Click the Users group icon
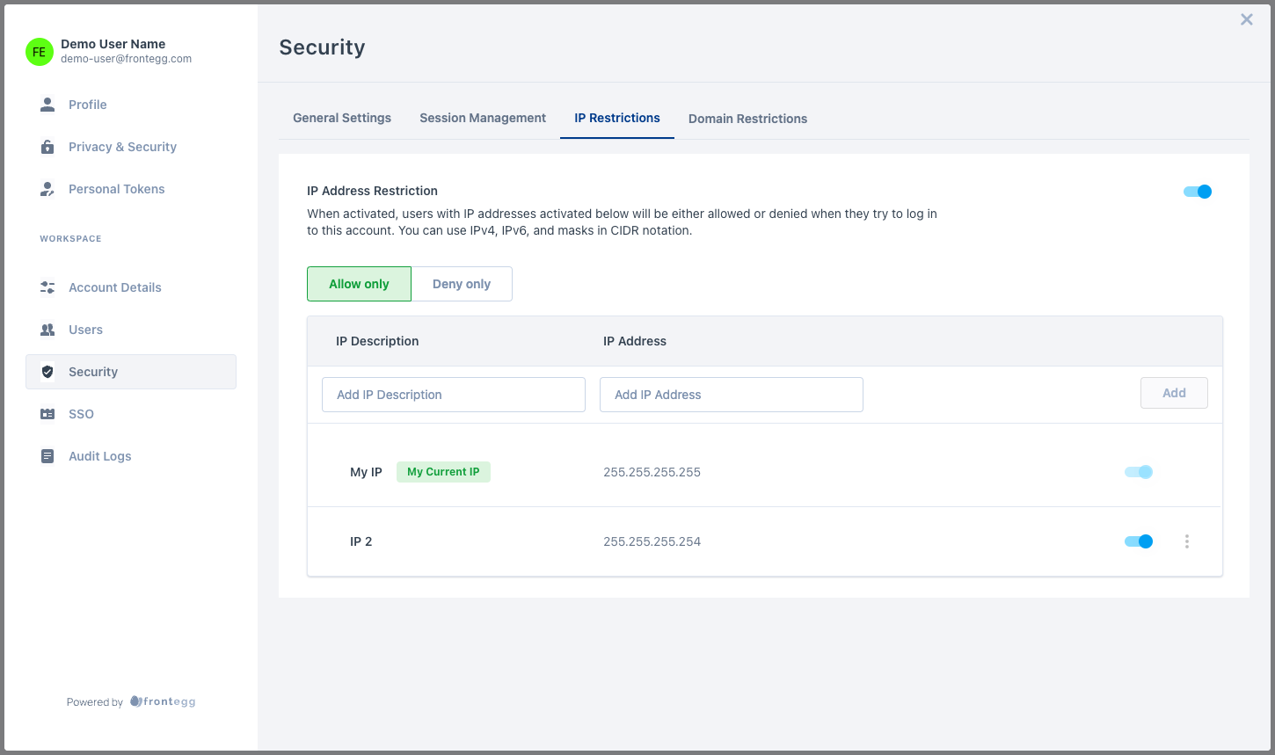This screenshot has width=1275, height=755. pyautogui.click(x=47, y=330)
